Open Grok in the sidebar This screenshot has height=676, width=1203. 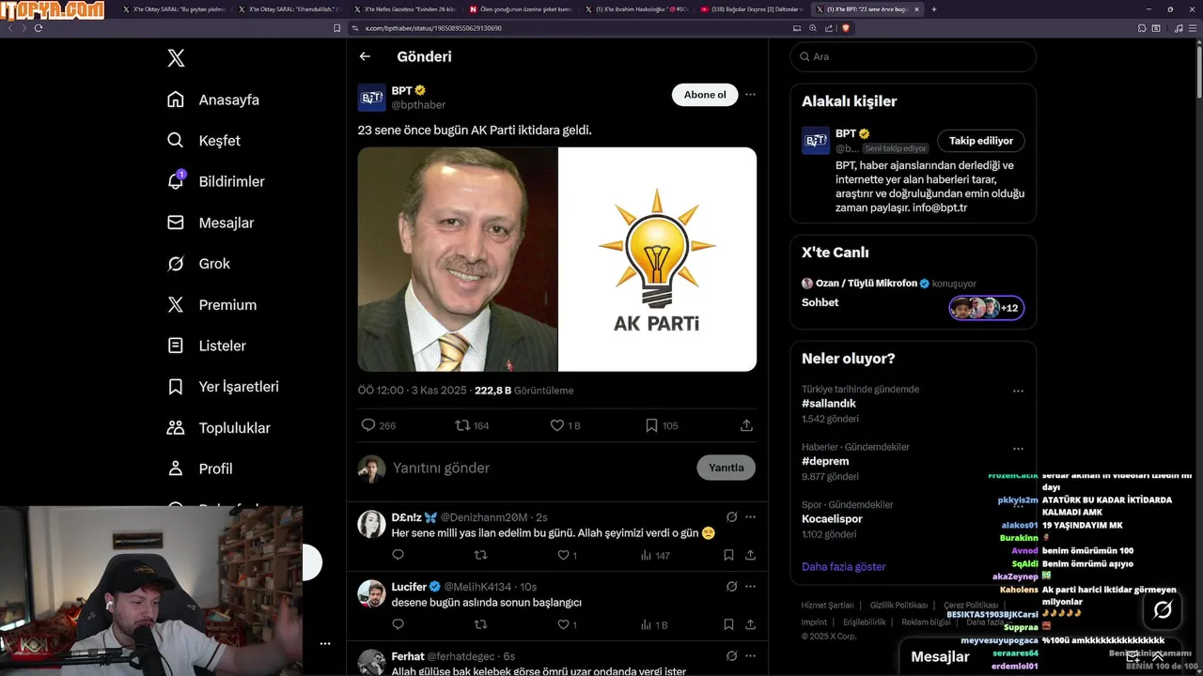pos(198,264)
